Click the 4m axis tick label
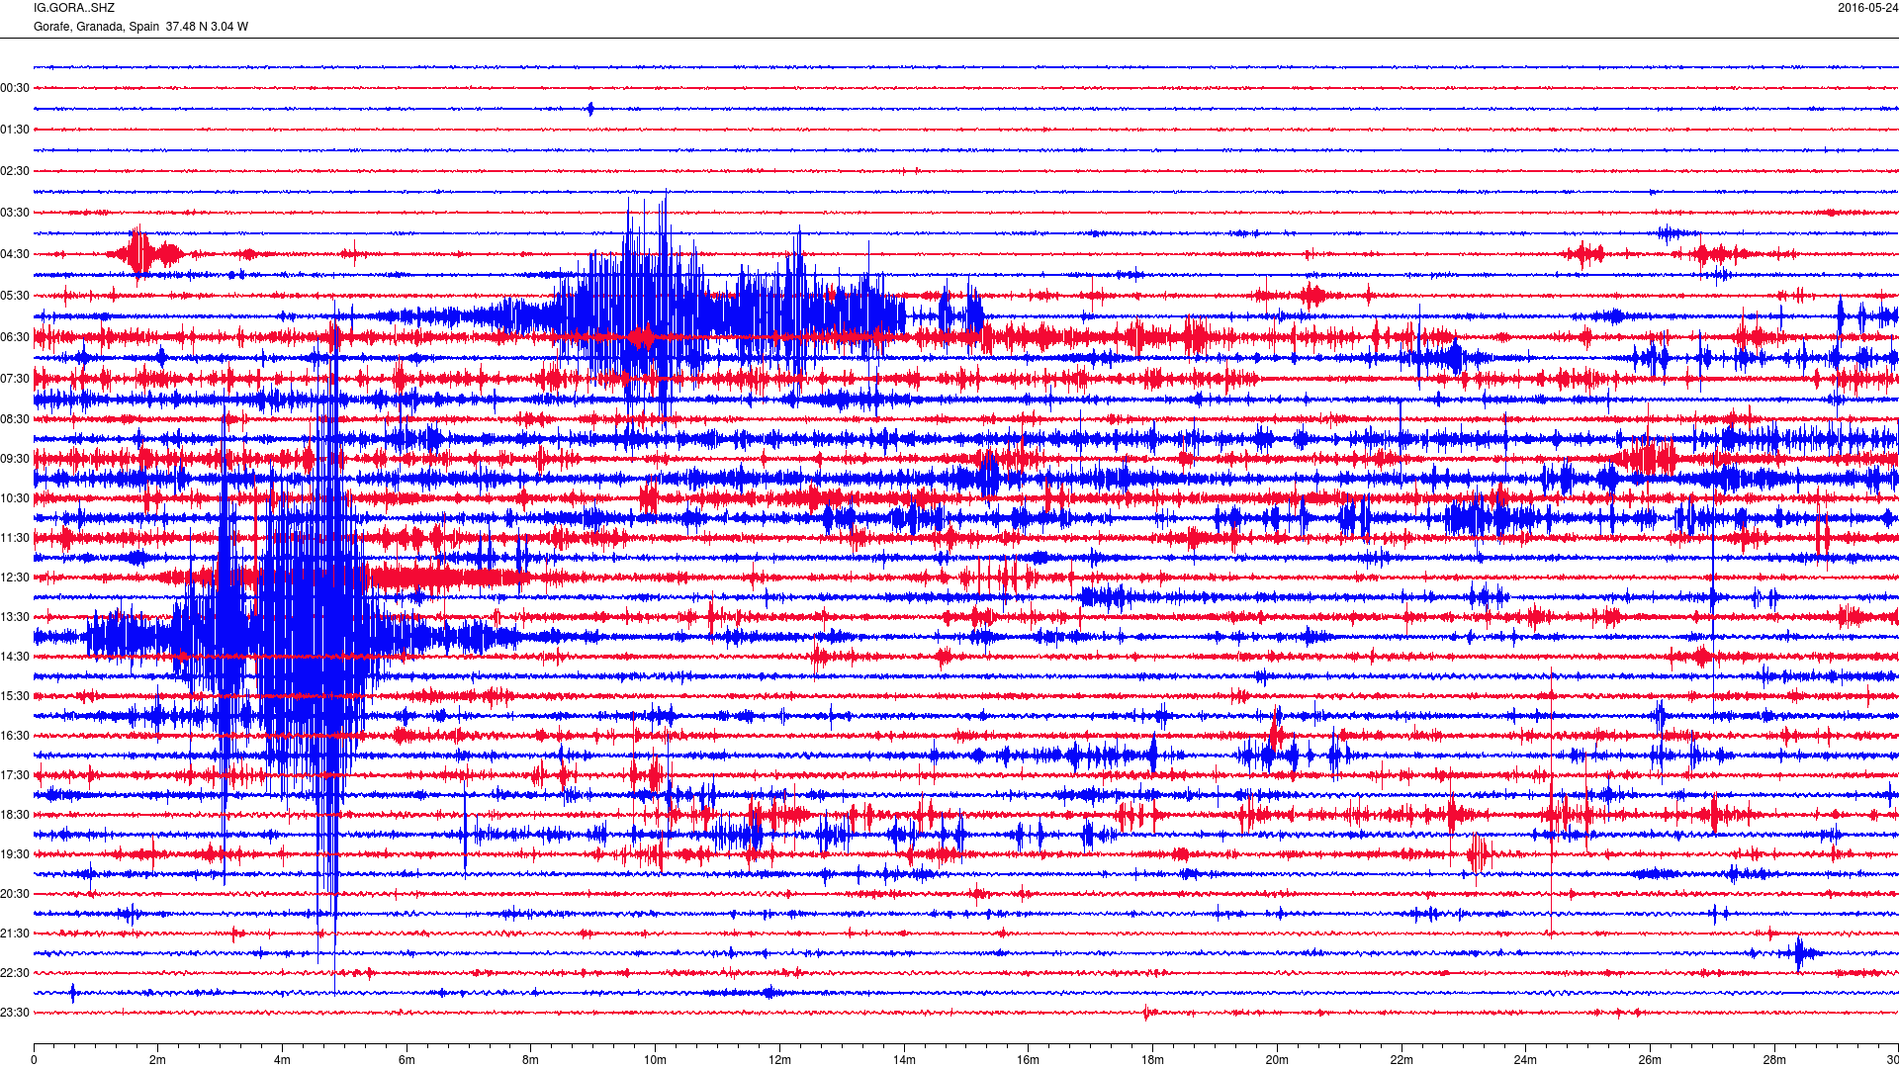 282,1060
